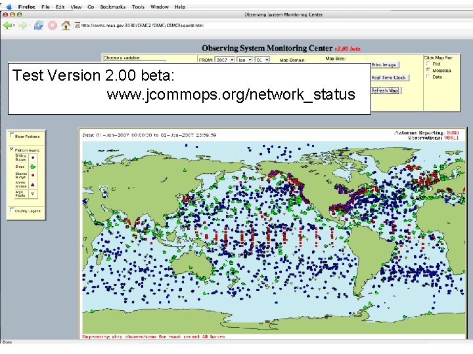Go to the home page via the house icon
The width and height of the screenshot is (473, 354).
tap(66, 26)
